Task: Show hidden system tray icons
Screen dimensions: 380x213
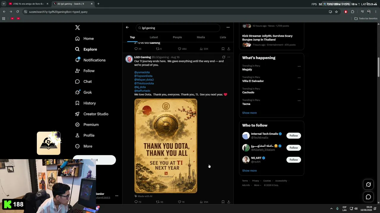Action: (x=331, y=209)
